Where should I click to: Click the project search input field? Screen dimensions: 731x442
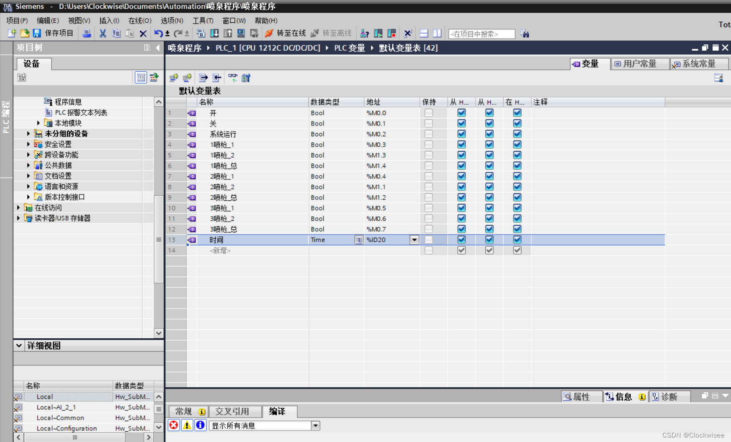[x=481, y=34]
